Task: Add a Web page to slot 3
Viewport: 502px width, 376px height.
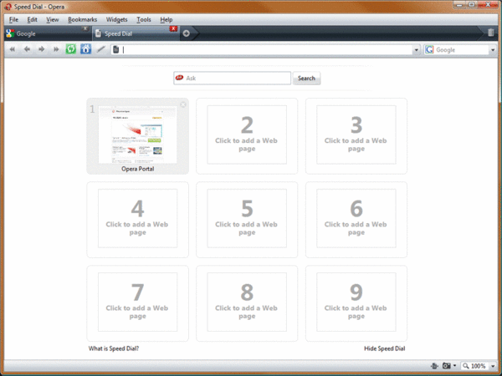Action: pyautogui.click(x=356, y=135)
